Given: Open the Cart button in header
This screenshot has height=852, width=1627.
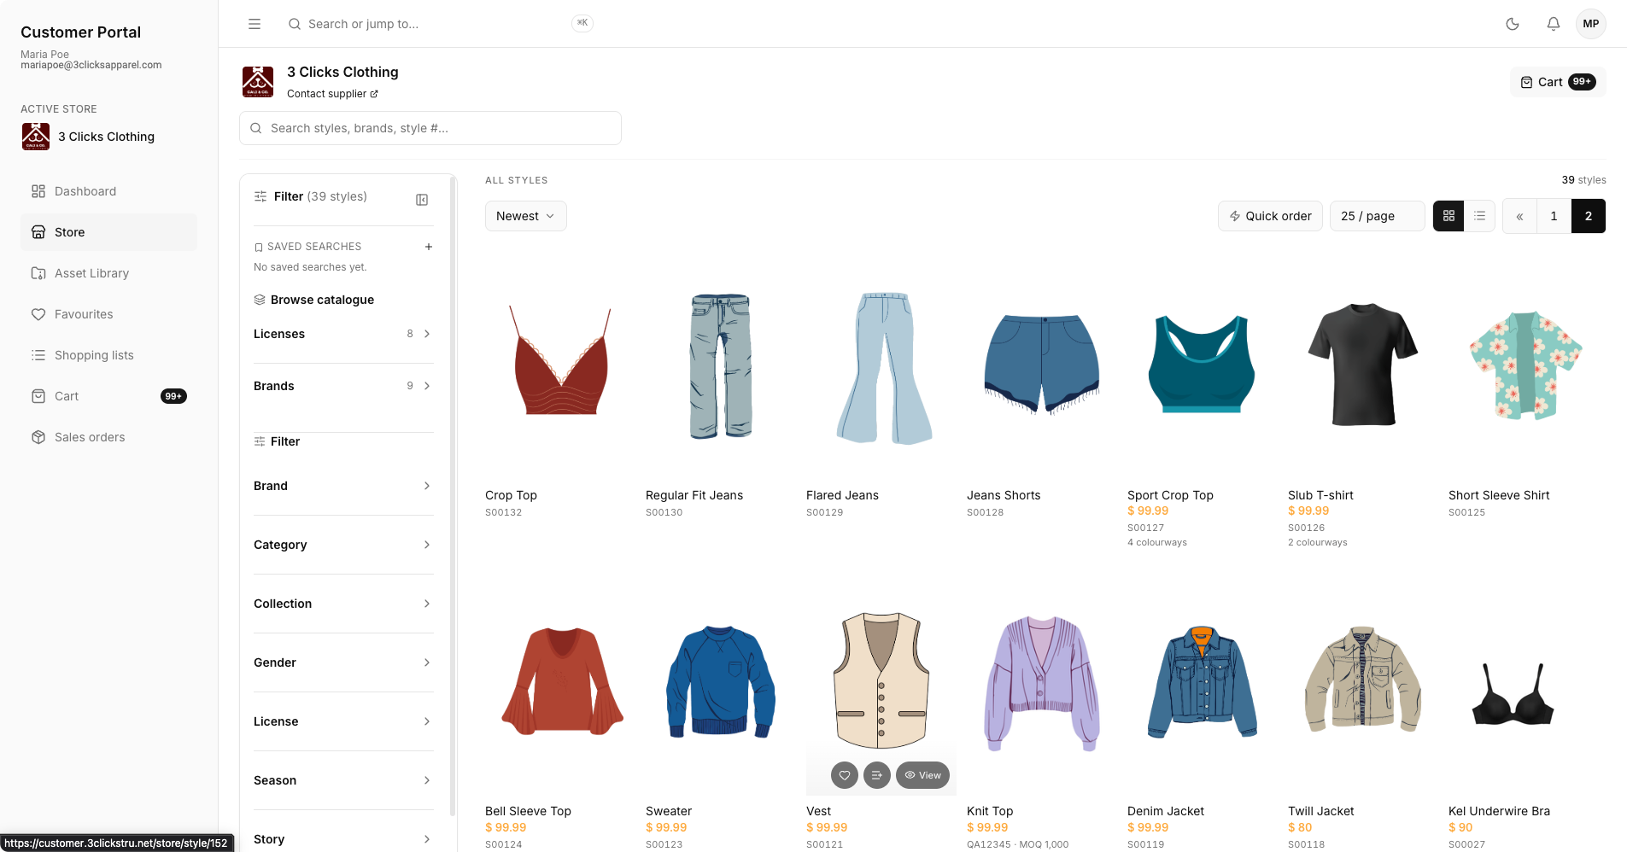Looking at the screenshot, I should [1558, 82].
